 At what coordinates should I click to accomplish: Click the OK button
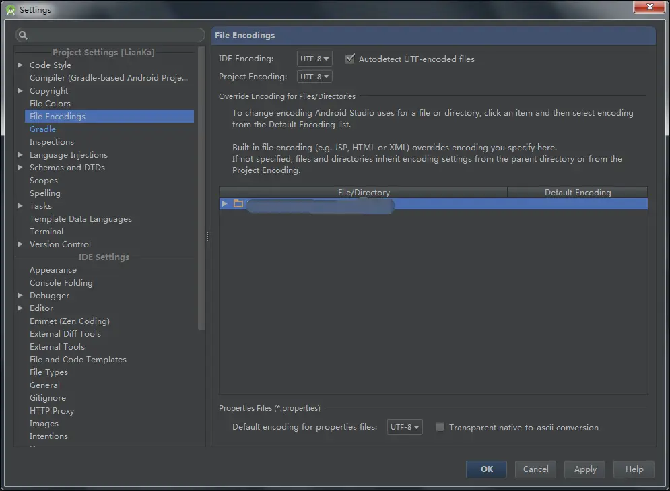pyautogui.click(x=486, y=469)
